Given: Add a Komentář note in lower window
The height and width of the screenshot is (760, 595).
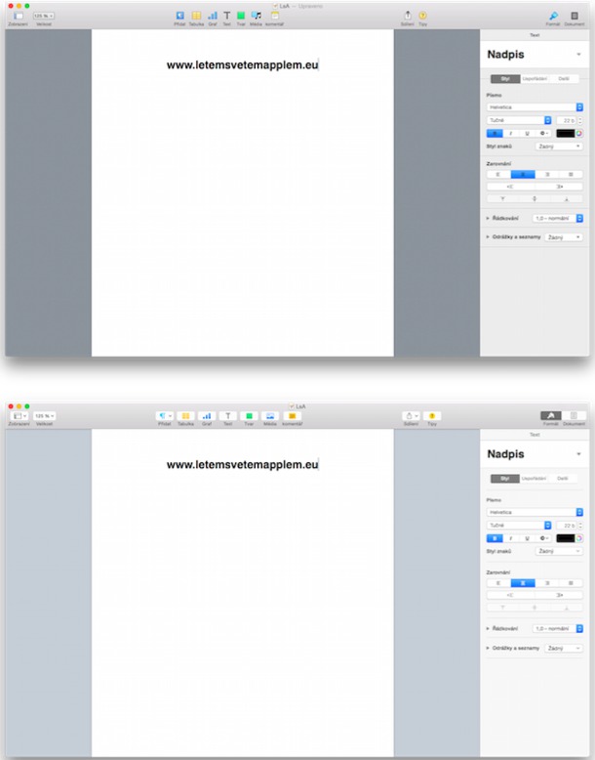Looking at the screenshot, I should [292, 416].
